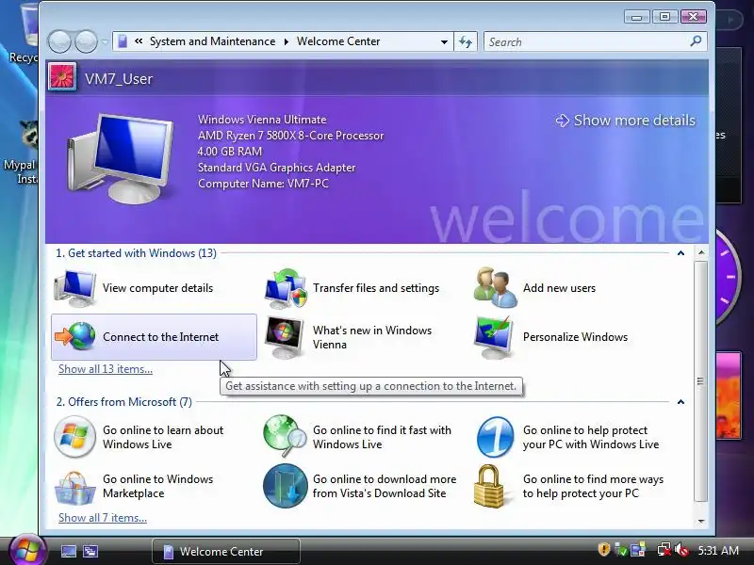Click the Windows Live logo icon
The height and width of the screenshot is (565, 754).
click(x=74, y=437)
